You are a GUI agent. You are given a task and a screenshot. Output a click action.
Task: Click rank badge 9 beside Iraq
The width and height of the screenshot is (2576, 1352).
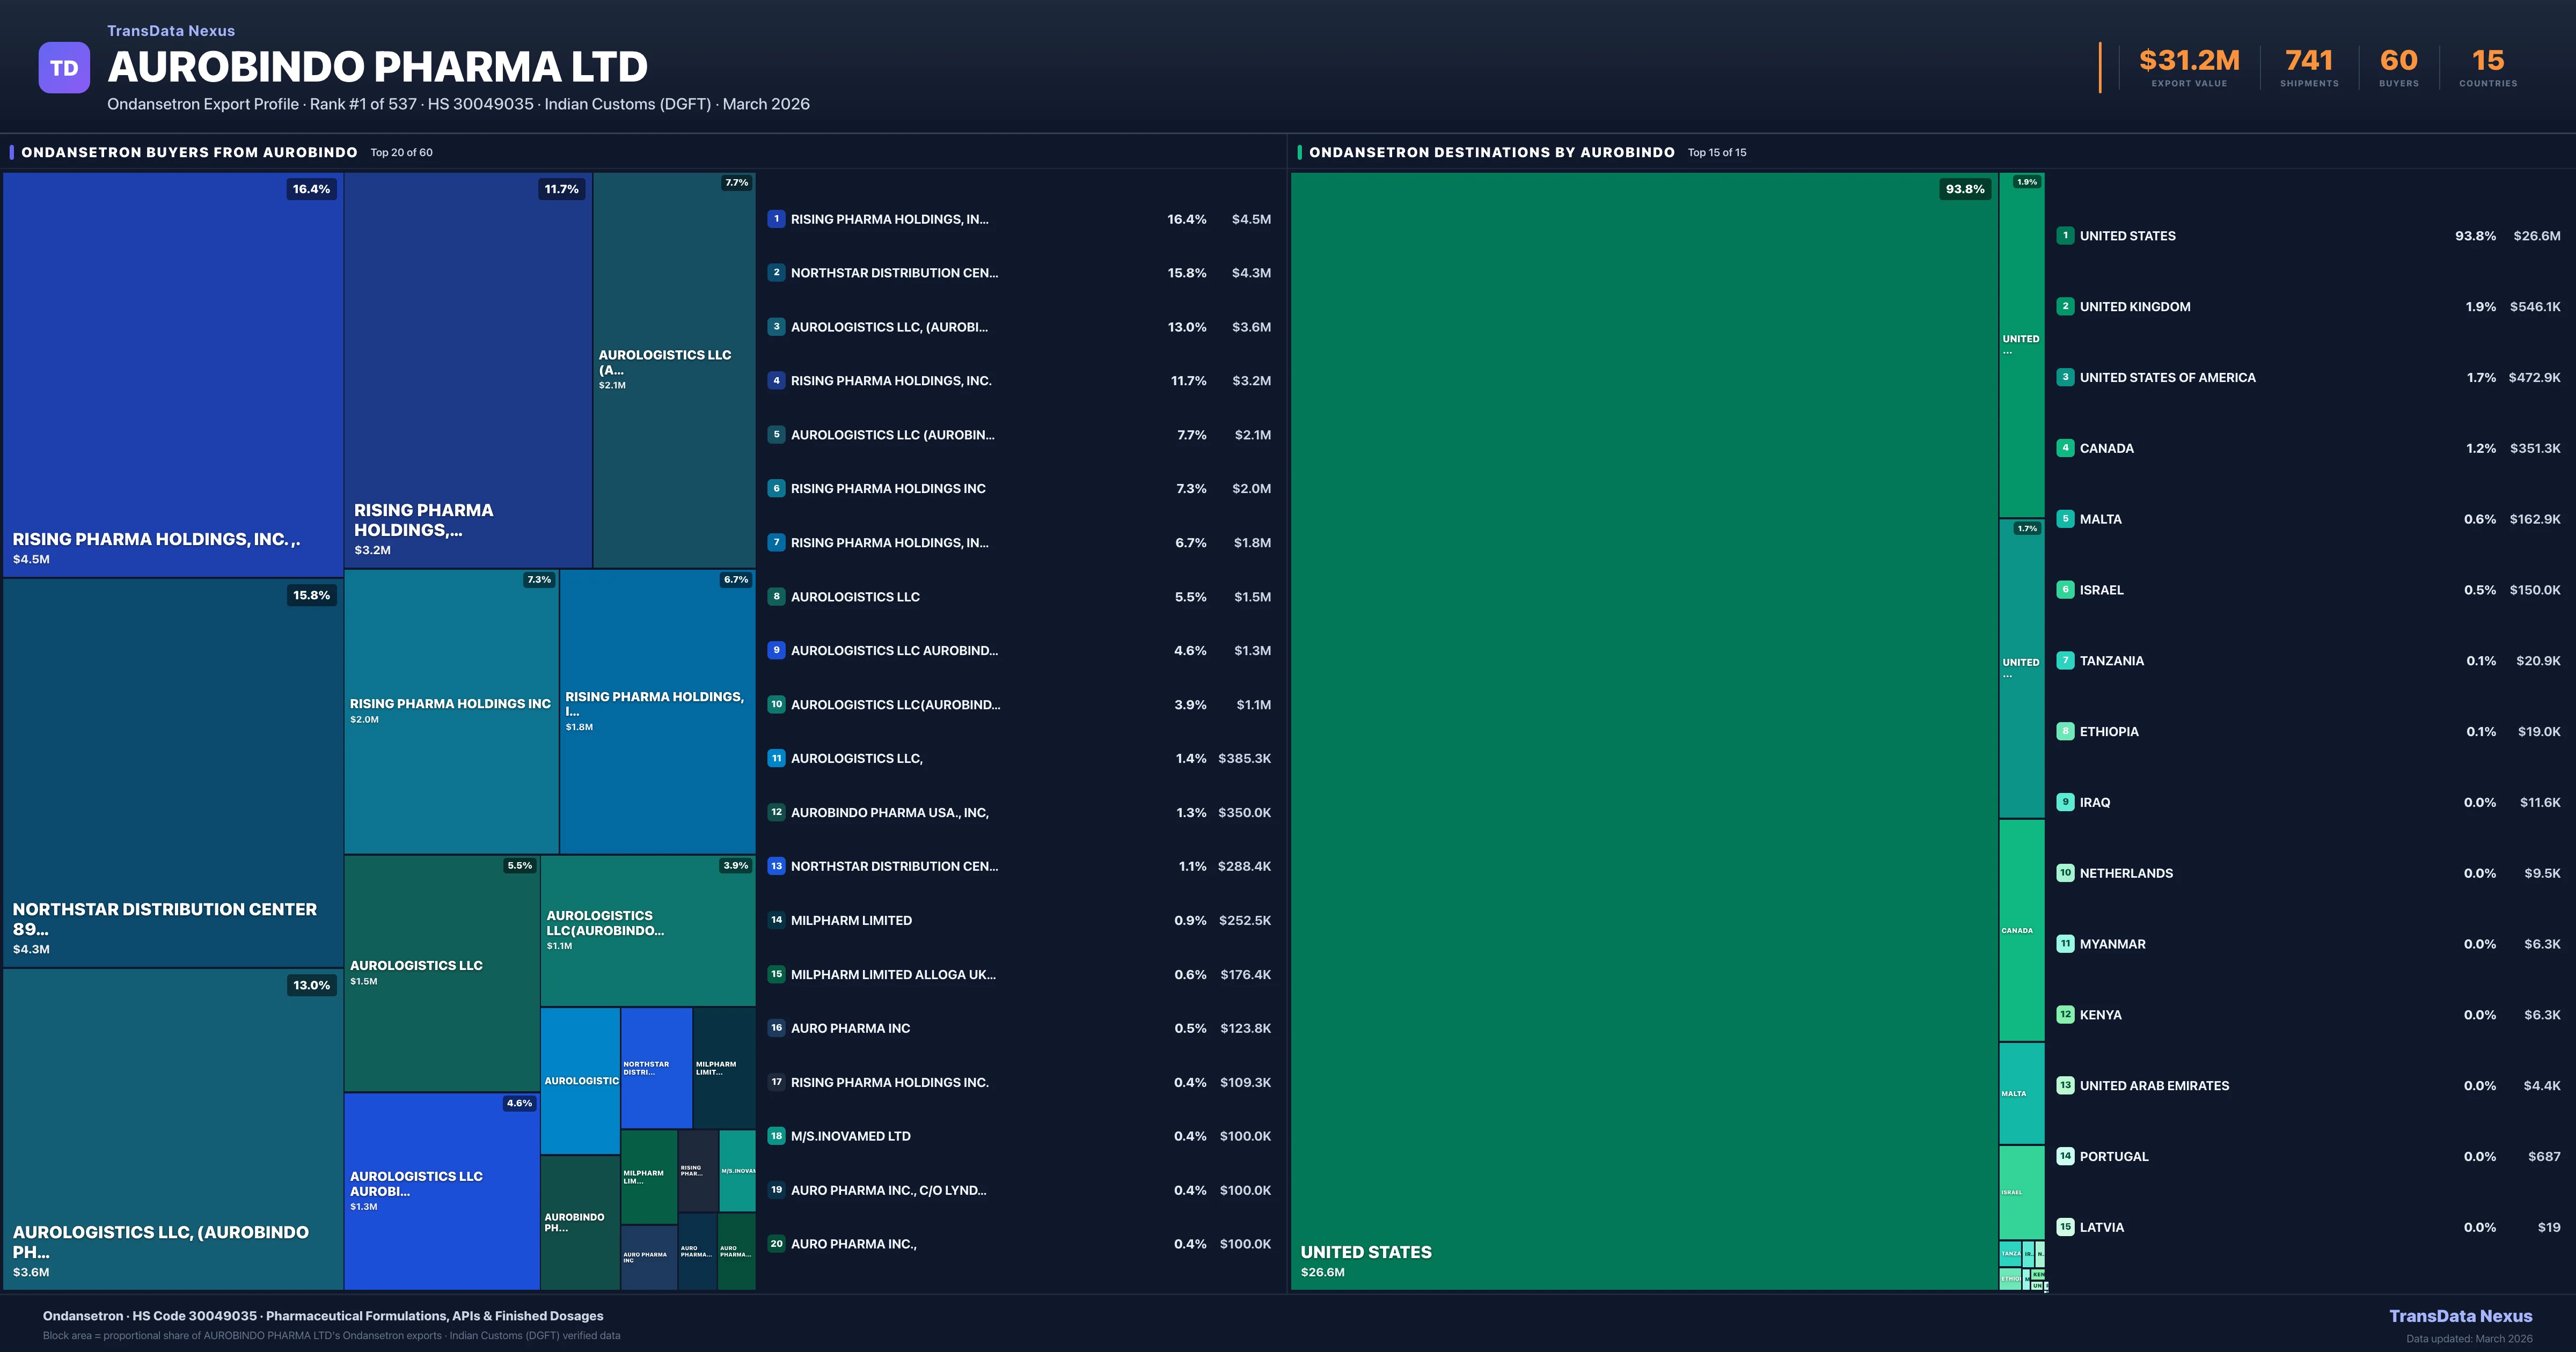[x=2065, y=802]
